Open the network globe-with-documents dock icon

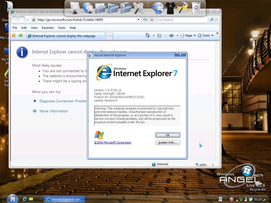pos(88,8)
